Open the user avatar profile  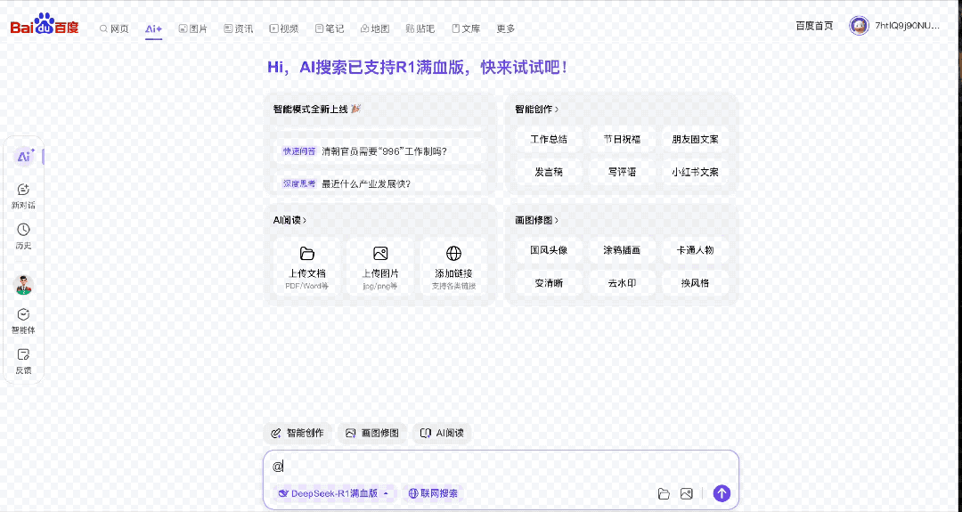tap(859, 26)
